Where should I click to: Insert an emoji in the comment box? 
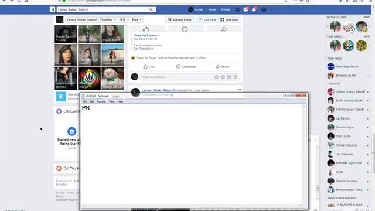[216, 77]
